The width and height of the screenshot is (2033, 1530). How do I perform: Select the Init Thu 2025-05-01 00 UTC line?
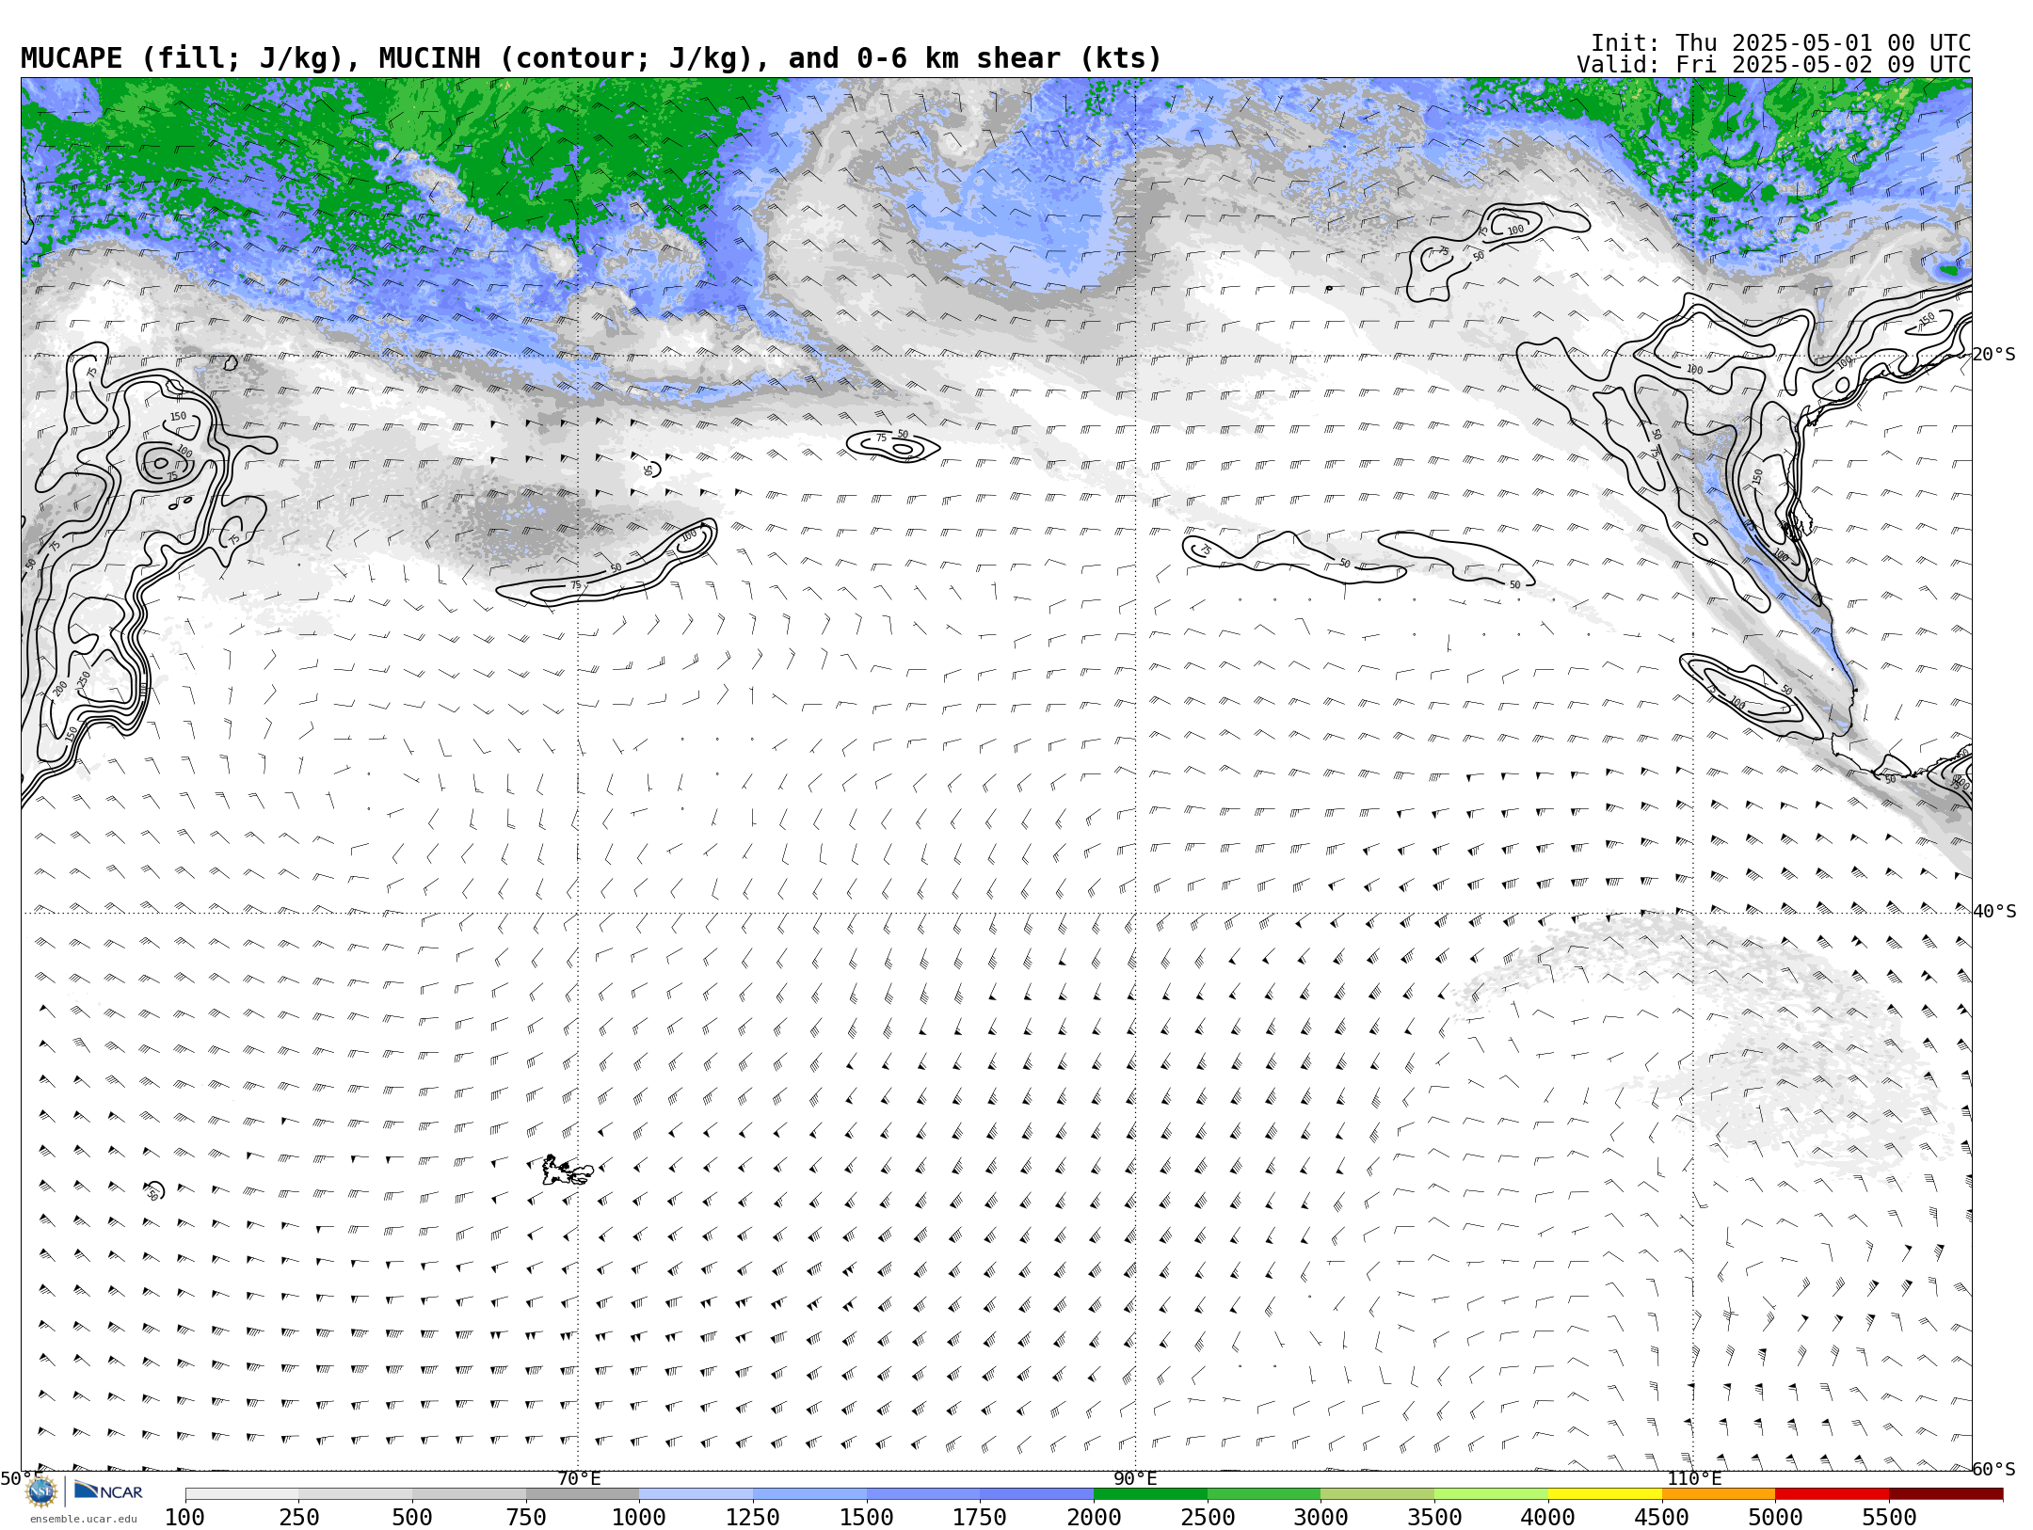[x=1781, y=42]
